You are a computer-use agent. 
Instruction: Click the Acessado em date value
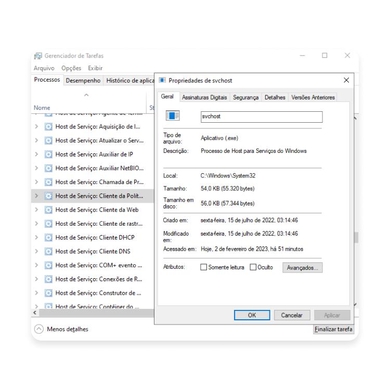pyautogui.click(x=252, y=249)
